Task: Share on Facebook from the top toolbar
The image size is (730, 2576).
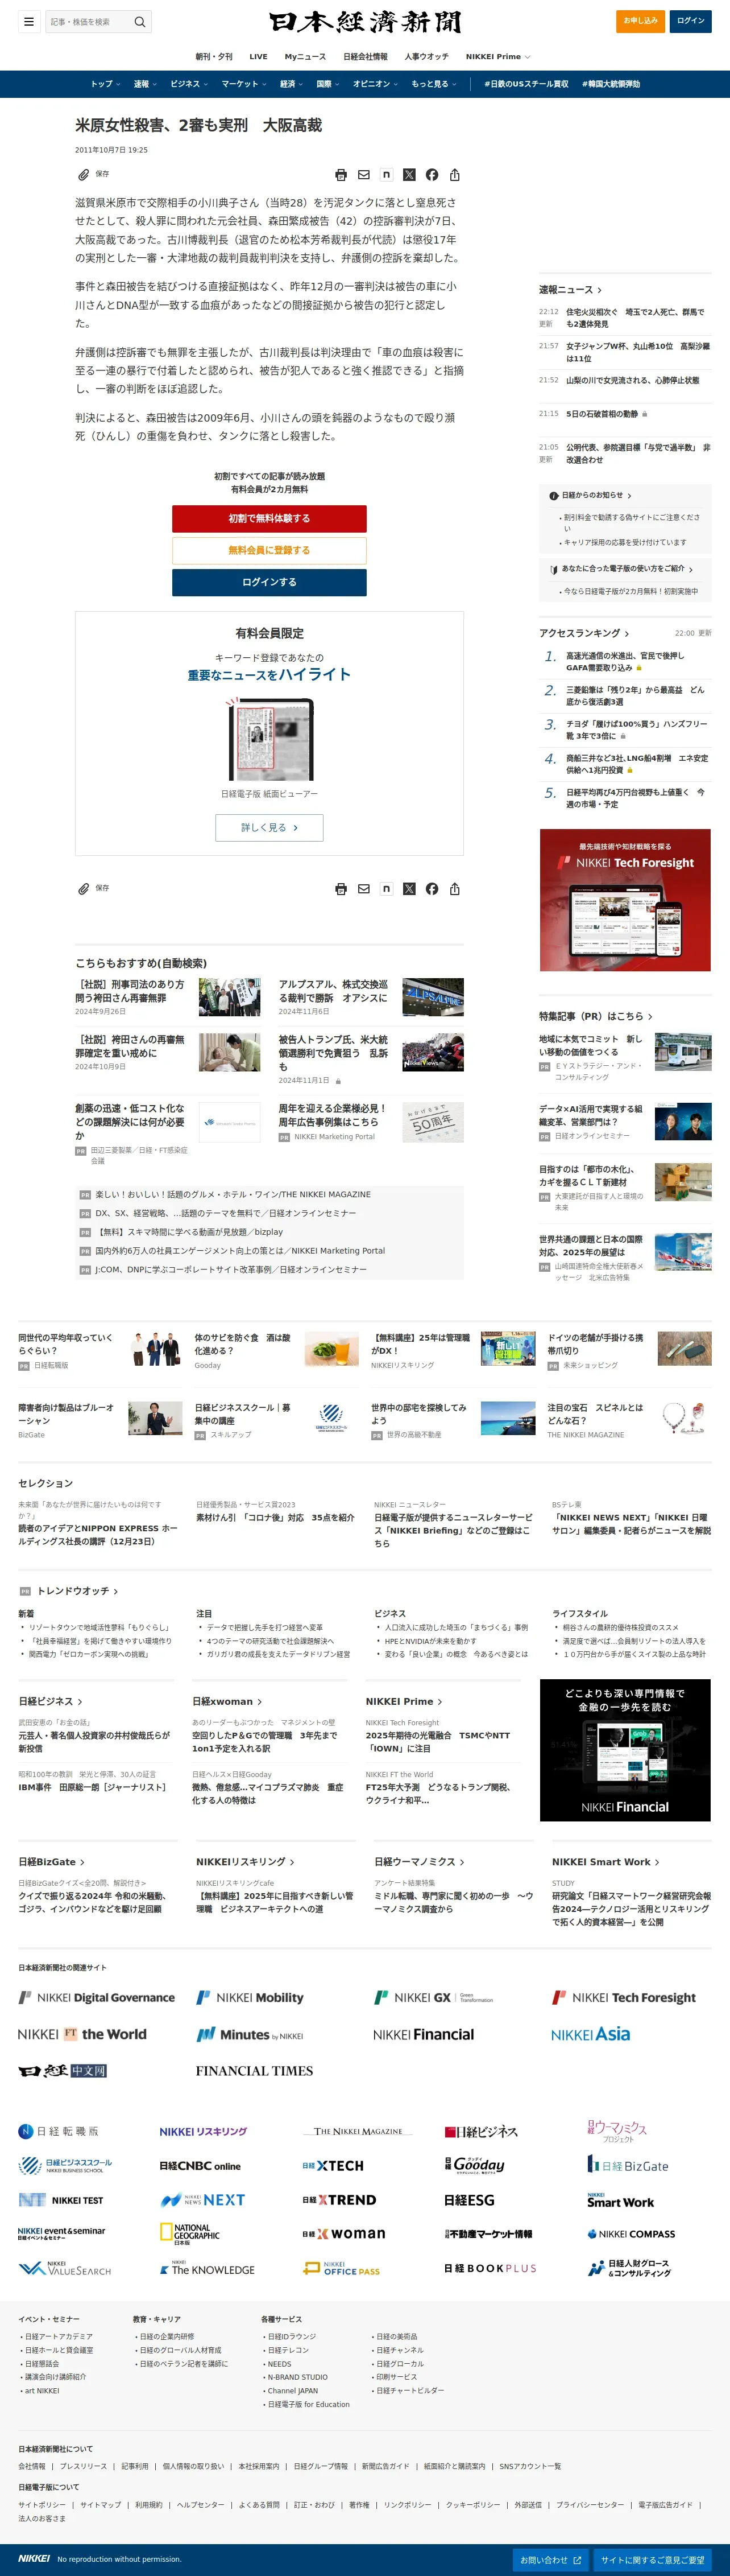Action: (432, 175)
